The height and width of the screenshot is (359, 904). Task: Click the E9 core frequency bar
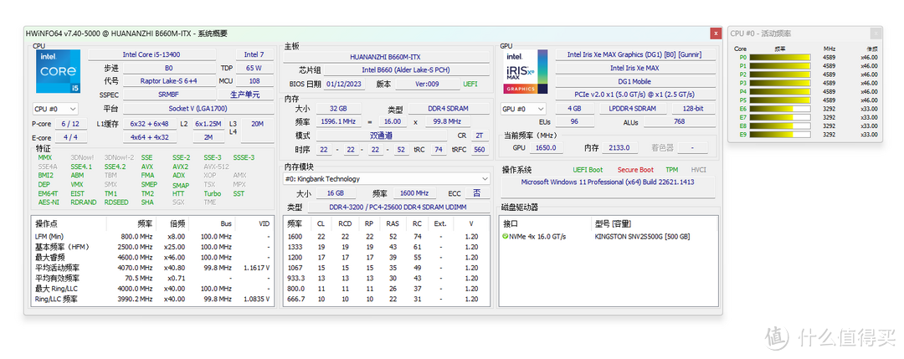click(x=780, y=134)
